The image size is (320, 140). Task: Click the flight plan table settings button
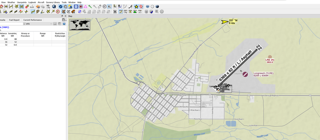tap(59, 24)
